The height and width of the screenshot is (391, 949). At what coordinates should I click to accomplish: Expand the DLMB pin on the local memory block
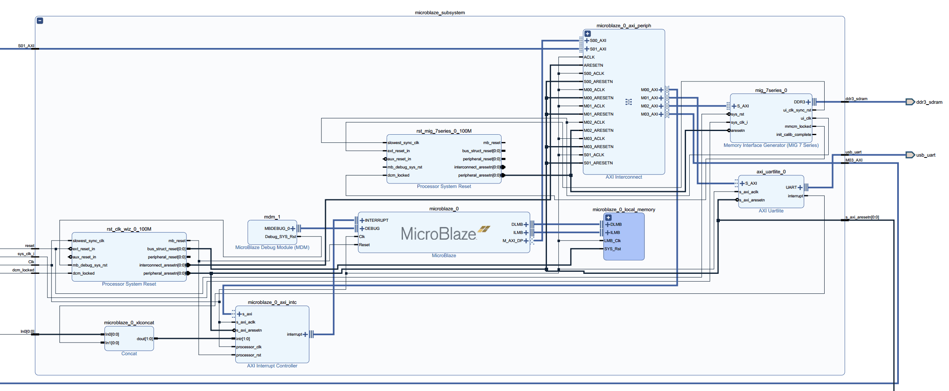tap(608, 225)
